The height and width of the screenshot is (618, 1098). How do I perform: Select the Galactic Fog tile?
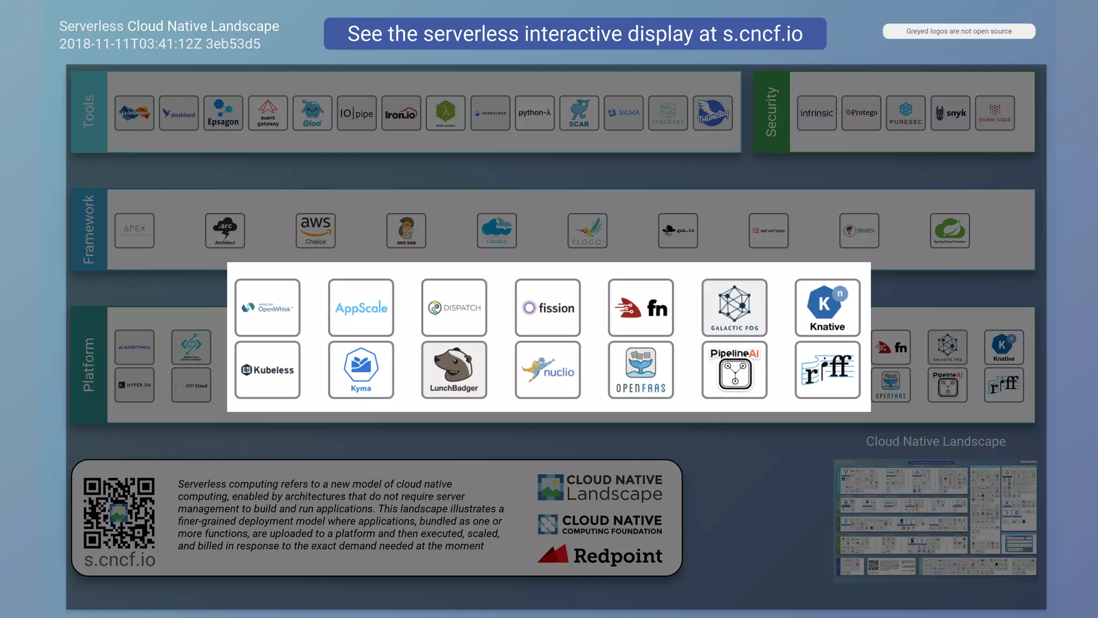point(734,307)
